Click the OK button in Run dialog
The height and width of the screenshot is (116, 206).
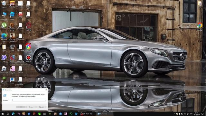(21, 107)
